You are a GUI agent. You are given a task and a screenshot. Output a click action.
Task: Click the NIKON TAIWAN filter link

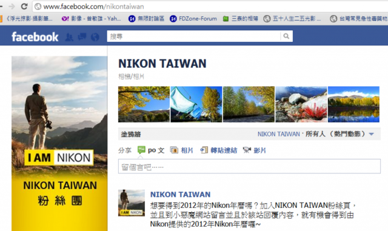(279, 134)
